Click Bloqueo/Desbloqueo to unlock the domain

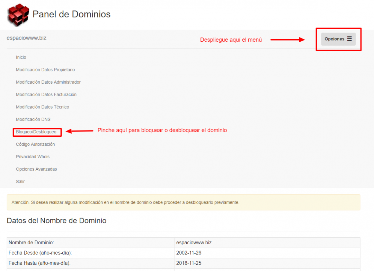click(x=36, y=132)
